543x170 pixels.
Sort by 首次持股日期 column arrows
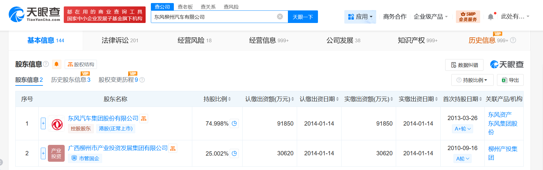[x=480, y=99]
